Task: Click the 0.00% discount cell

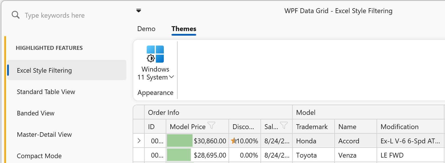Action: (x=245, y=155)
